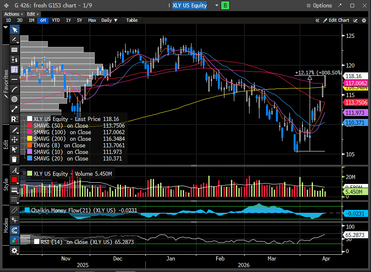Viewport: 371px width, 272px height.
Task: Select the 1D range
Action: tap(8, 20)
